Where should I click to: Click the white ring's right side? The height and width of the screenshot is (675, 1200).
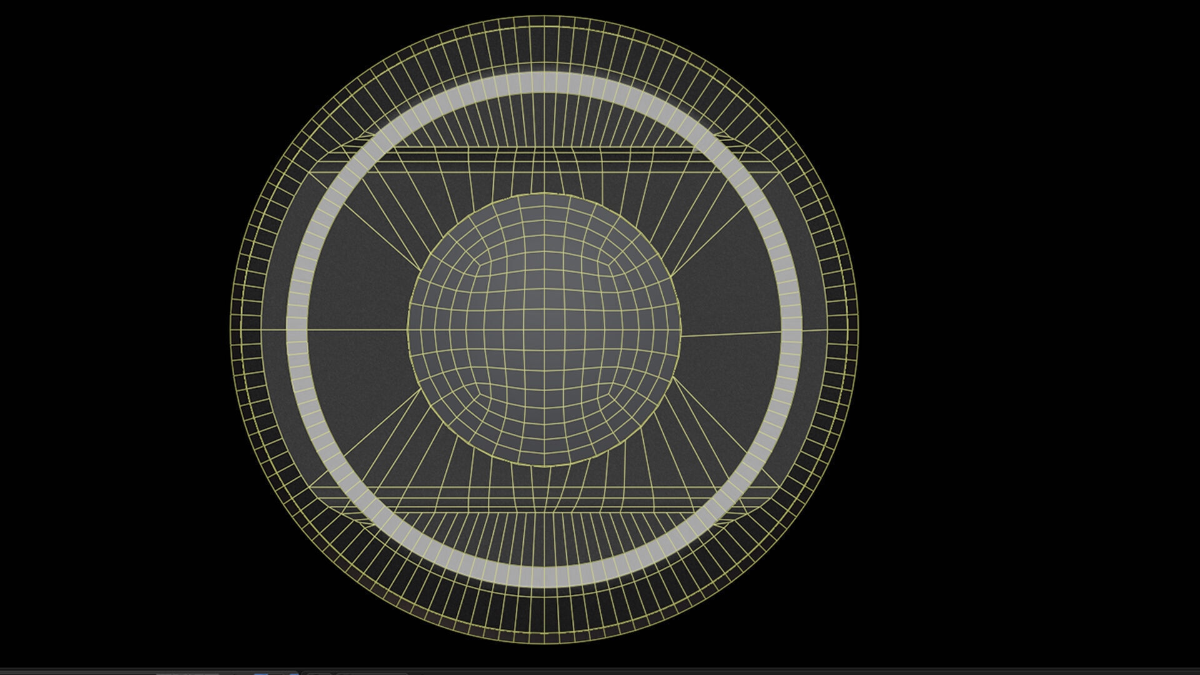(791, 329)
